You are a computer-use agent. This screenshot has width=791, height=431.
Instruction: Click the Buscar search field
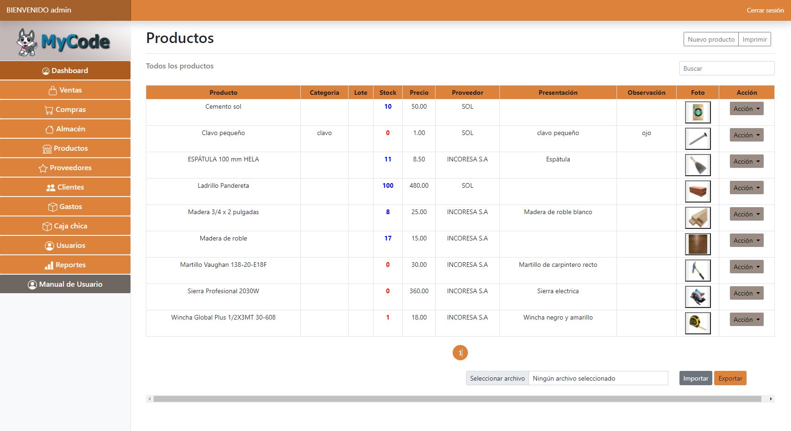[x=726, y=68]
